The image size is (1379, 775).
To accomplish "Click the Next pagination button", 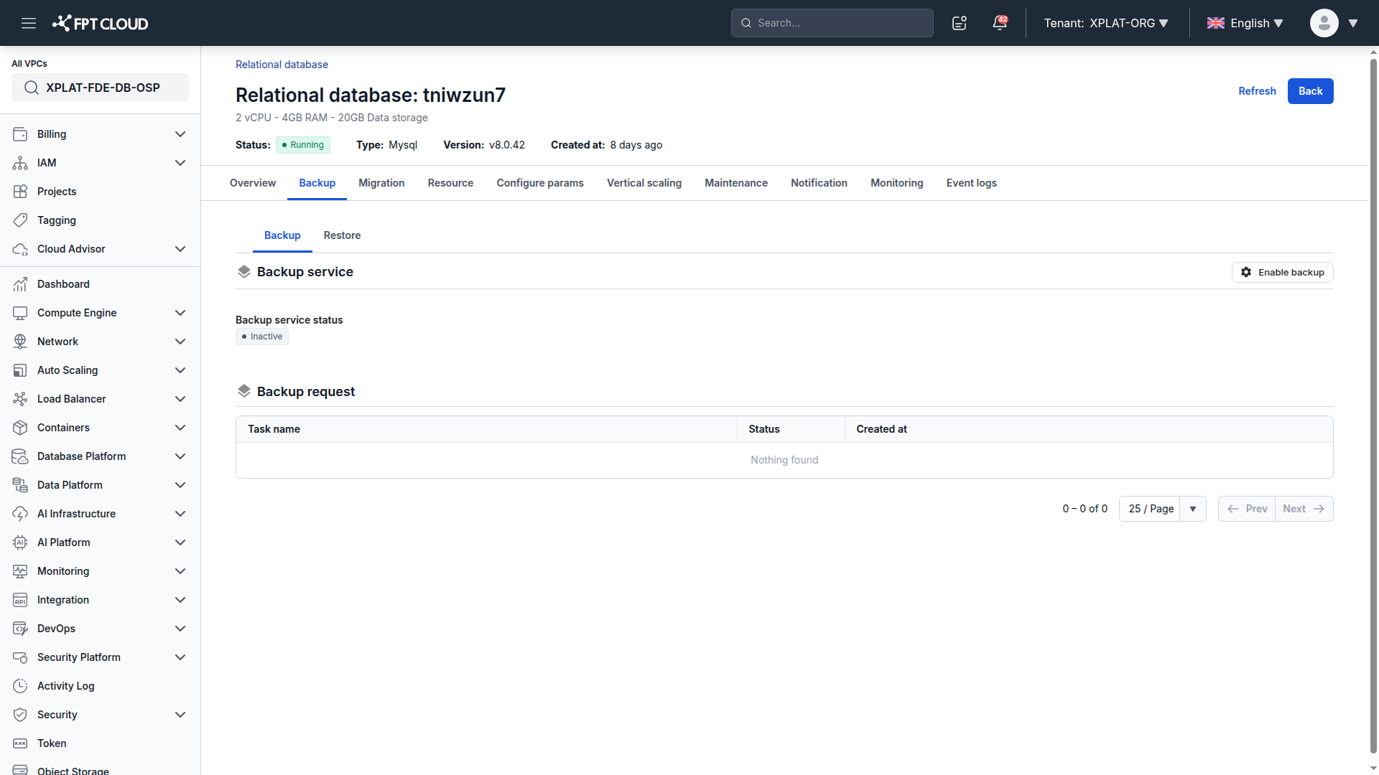I will pyautogui.click(x=1304, y=509).
